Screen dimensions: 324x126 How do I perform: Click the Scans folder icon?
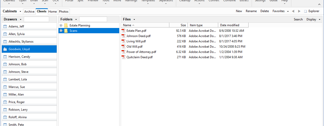[66, 31]
